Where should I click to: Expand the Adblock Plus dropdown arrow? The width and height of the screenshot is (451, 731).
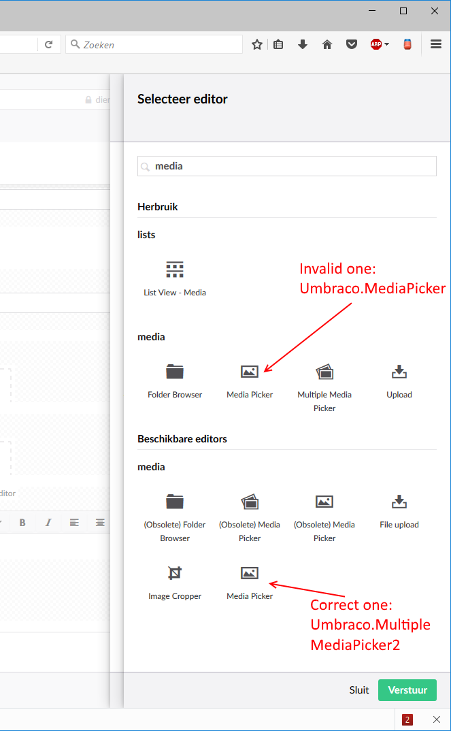tap(386, 44)
